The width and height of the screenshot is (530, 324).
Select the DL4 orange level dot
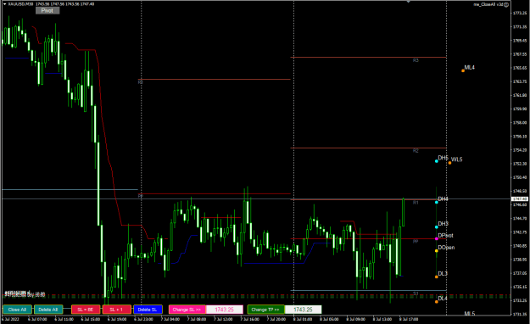click(x=437, y=302)
